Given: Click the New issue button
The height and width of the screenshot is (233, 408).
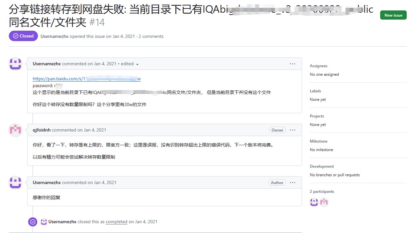Looking at the screenshot, I should (x=393, y=15).
